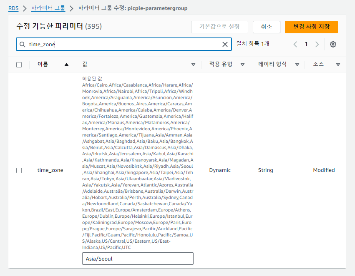Click the 기본값으로 설정 button
Image resolution: width=355 pixels, height=276 pixels.
(x=219, y=27)
